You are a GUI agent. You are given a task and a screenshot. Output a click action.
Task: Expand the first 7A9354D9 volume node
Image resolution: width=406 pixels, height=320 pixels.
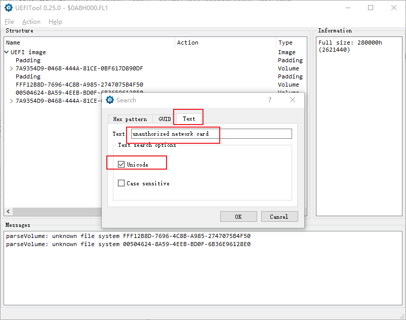(x=11, y=69)
